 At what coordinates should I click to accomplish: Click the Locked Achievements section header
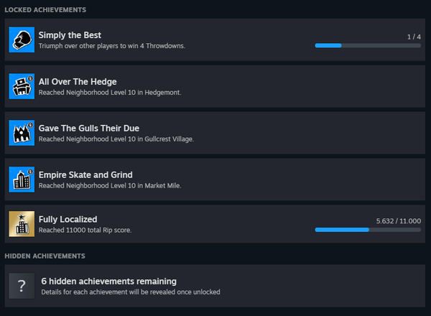[x=45, y=9]
